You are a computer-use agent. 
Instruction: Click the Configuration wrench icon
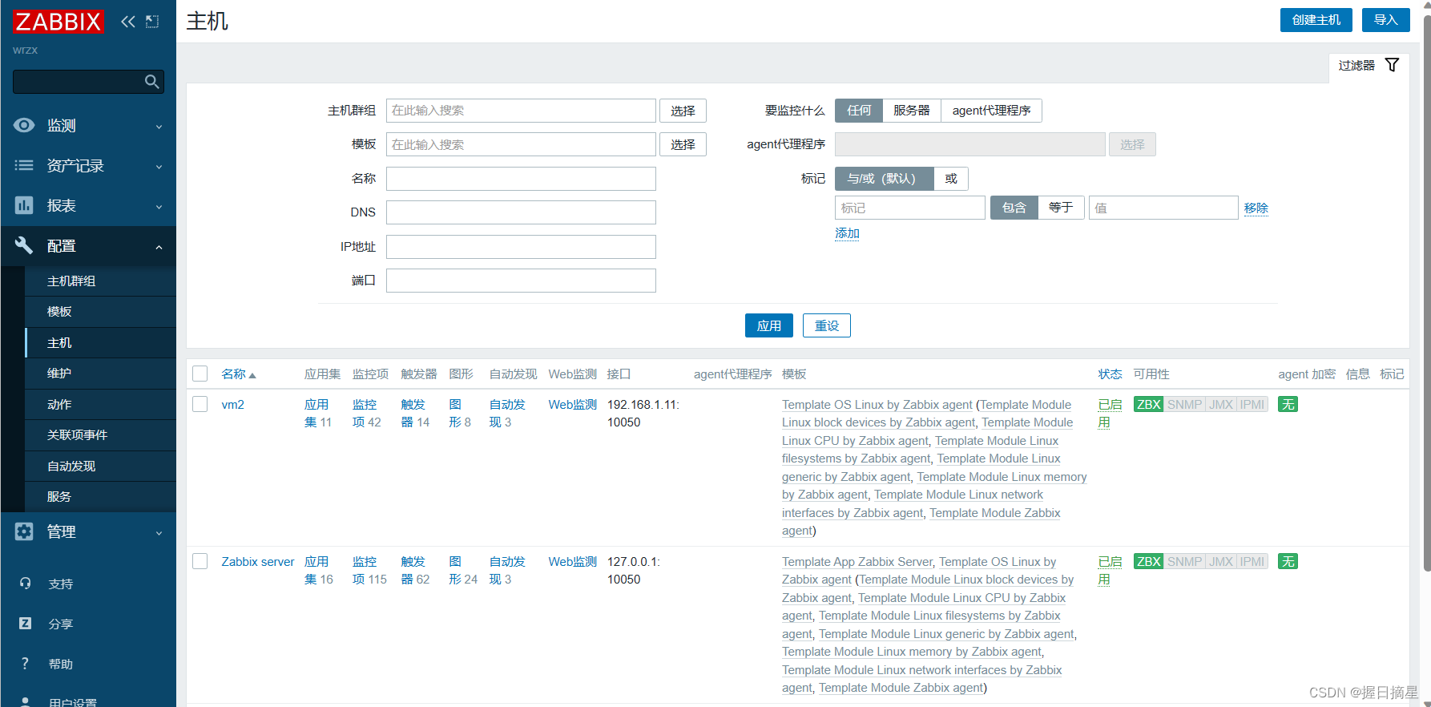point(24,245)
